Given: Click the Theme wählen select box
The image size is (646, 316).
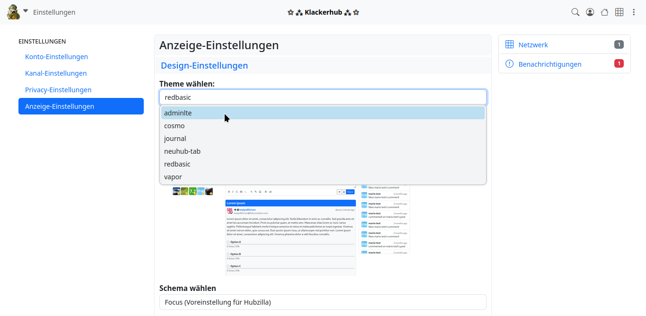Looking at the screenshot, I should coord(323,97).
